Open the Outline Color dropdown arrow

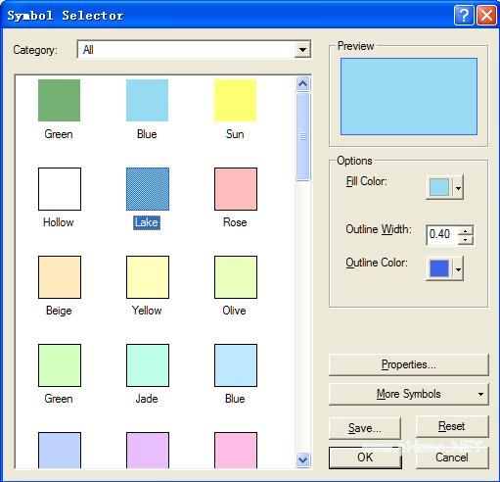458,269
